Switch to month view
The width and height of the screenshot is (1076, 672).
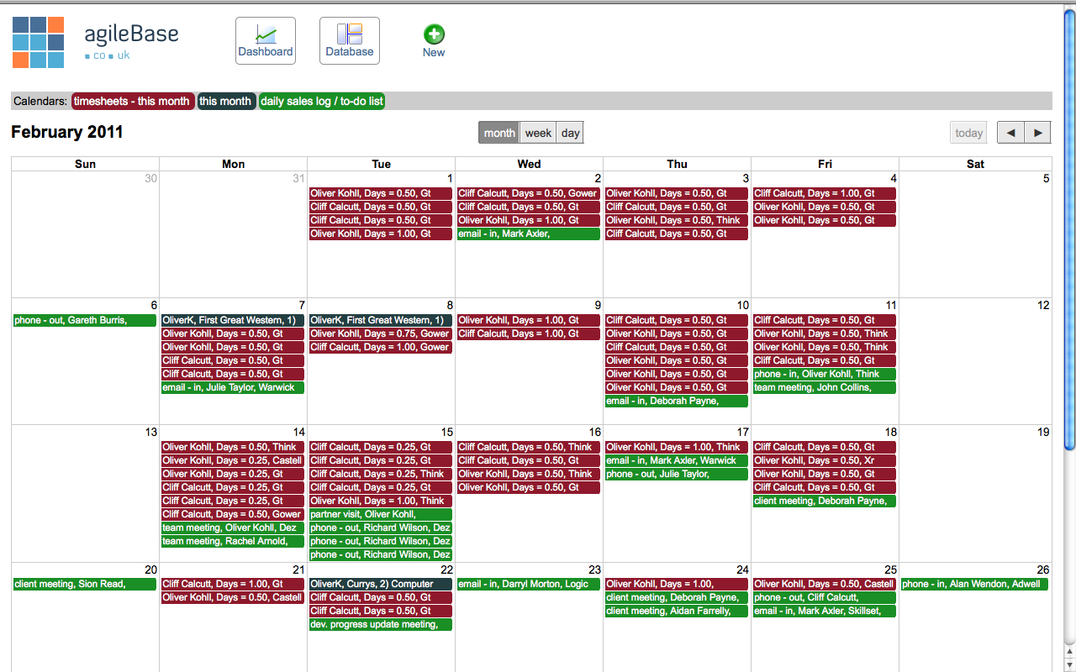pos(499,133)
